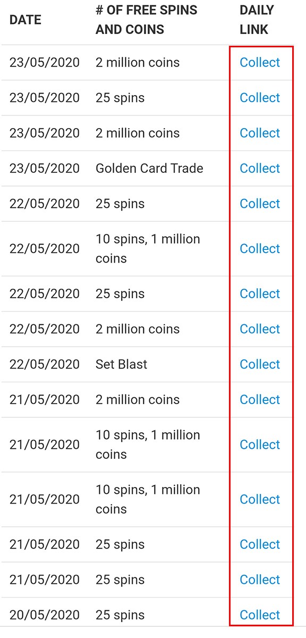Click the third Collect link from the top
Viewport: 306px width, 638px height.
[260, 133]
